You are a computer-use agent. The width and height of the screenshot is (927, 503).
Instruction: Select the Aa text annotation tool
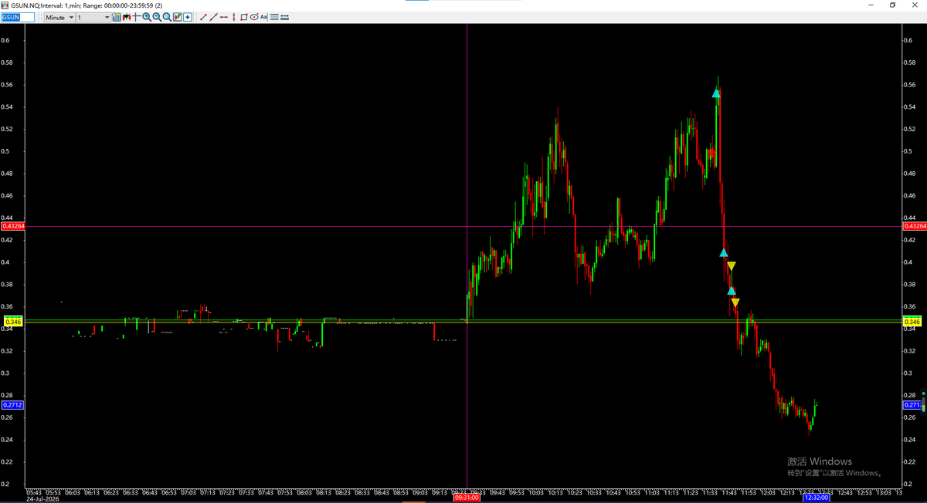[263, 17]
